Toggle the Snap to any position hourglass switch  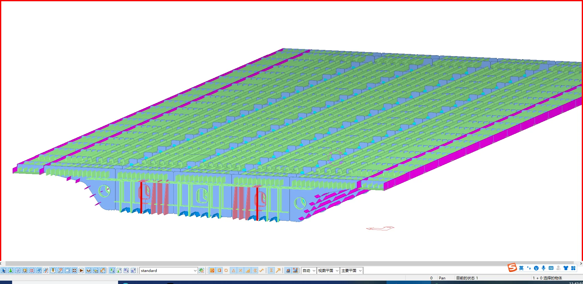coord(271,270)
